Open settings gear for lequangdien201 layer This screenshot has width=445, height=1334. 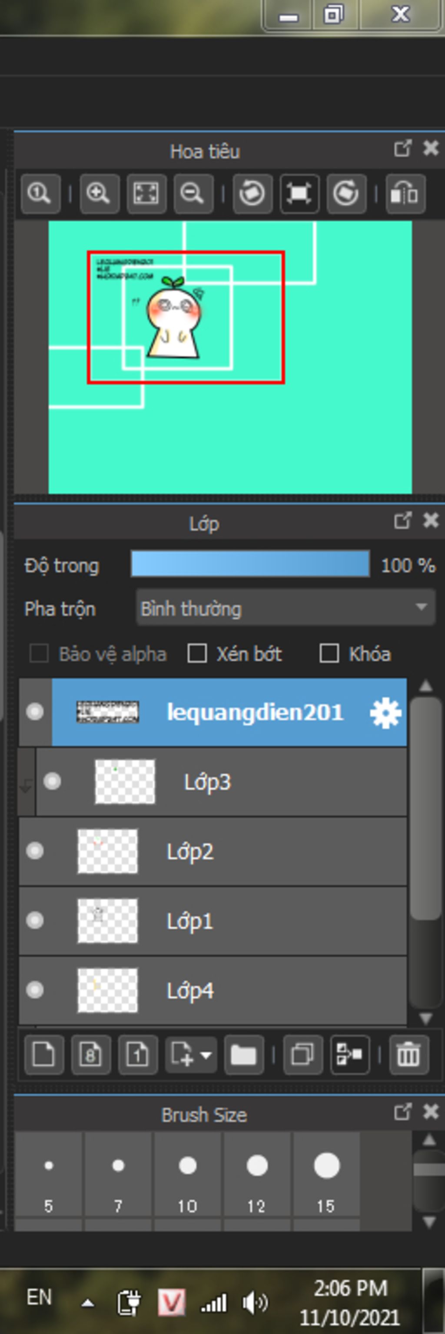point(385,713)
